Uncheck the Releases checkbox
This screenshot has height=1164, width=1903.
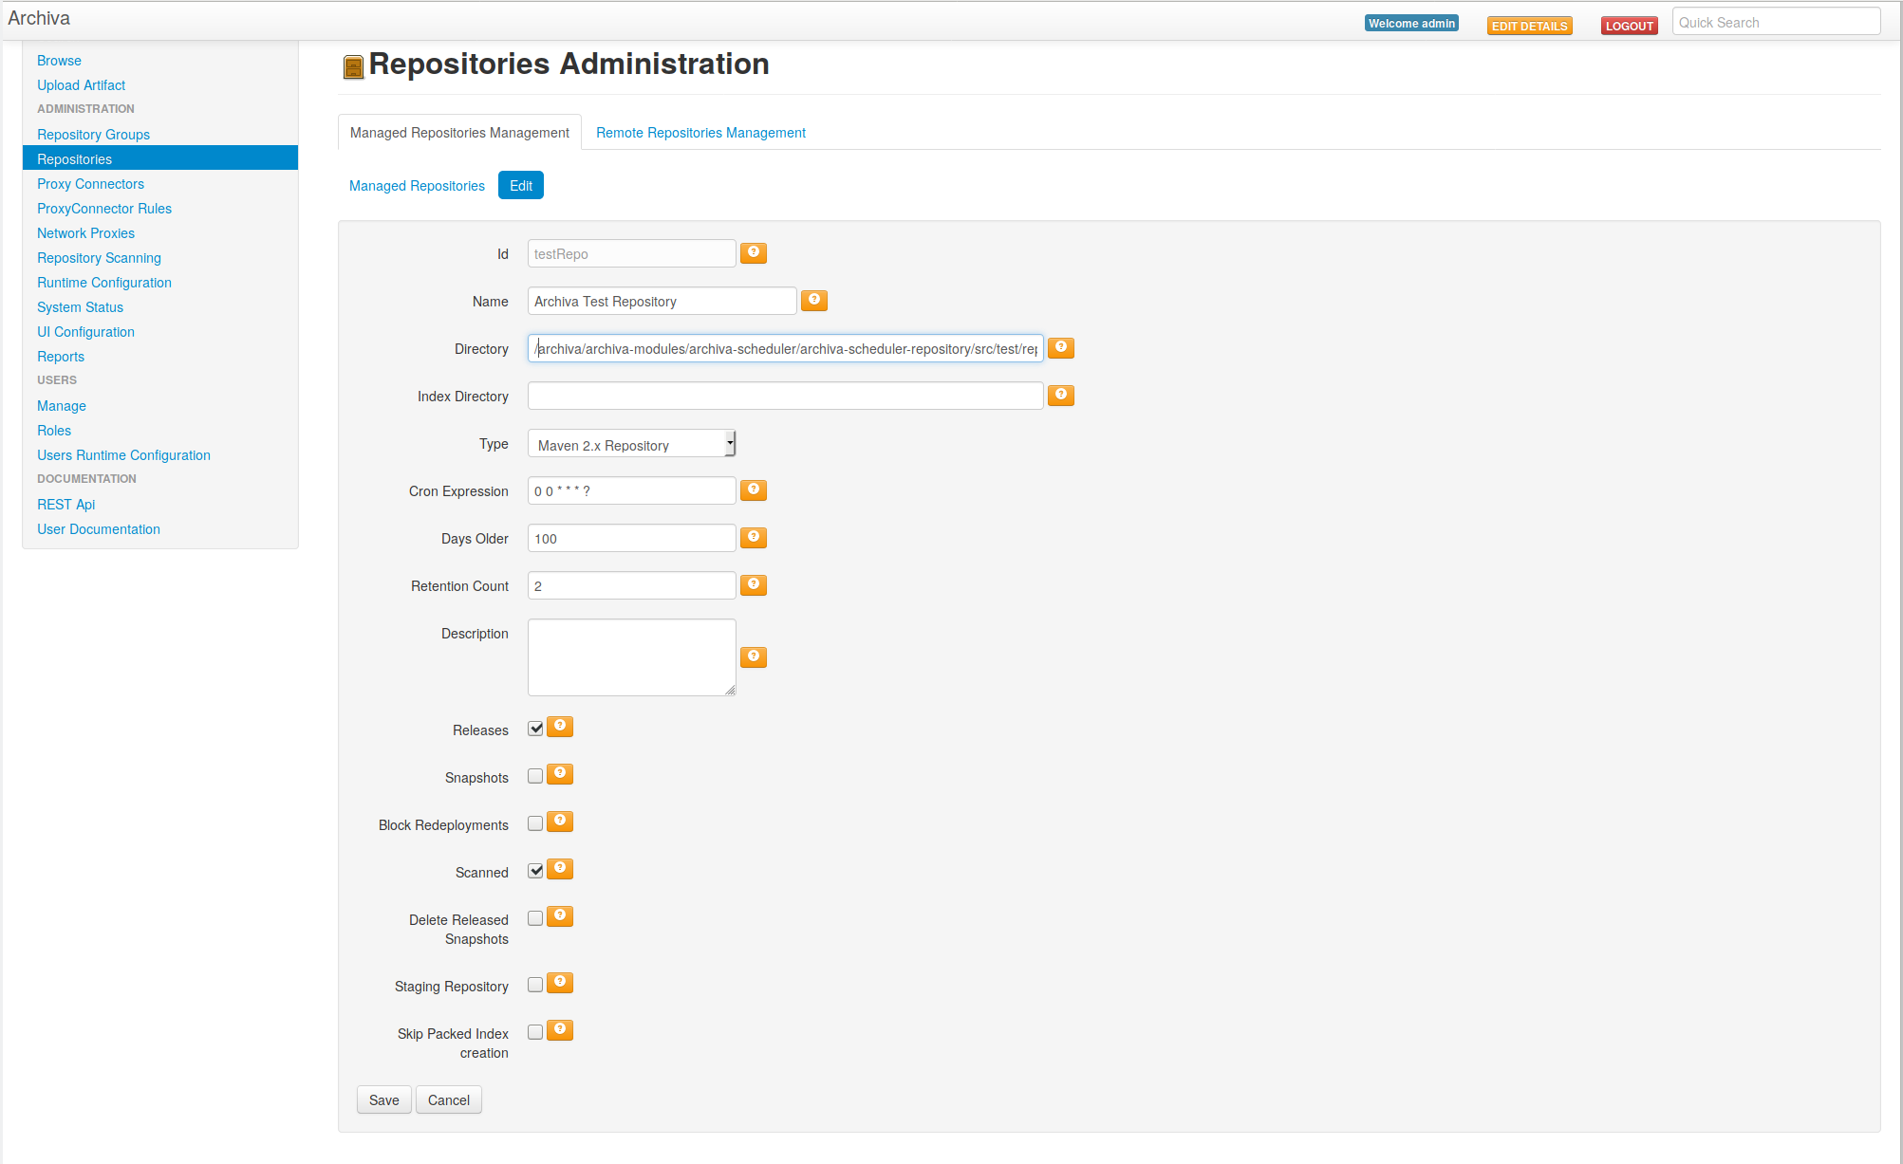tap(535, 729)
